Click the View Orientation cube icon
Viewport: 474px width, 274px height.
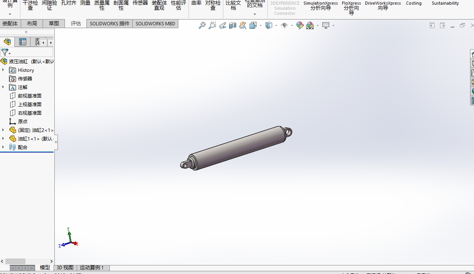253,25
